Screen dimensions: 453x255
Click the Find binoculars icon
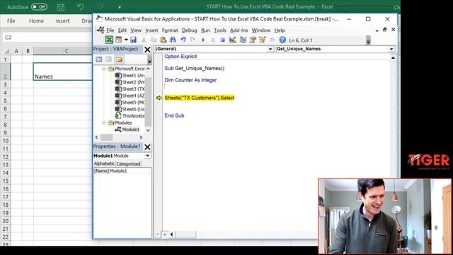[173, 40]
